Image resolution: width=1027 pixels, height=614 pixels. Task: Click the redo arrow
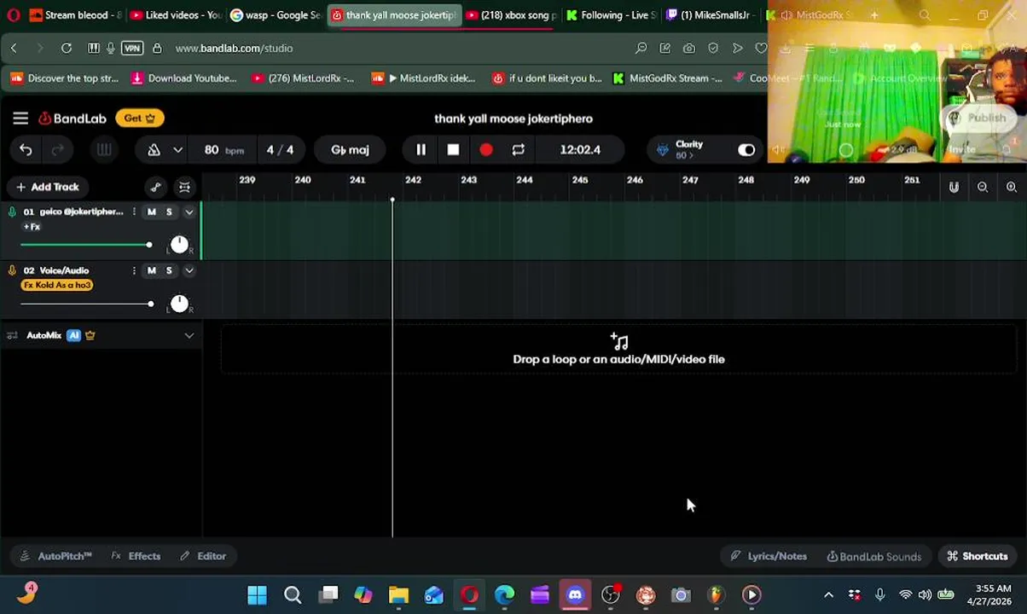[x=58, y=150]
